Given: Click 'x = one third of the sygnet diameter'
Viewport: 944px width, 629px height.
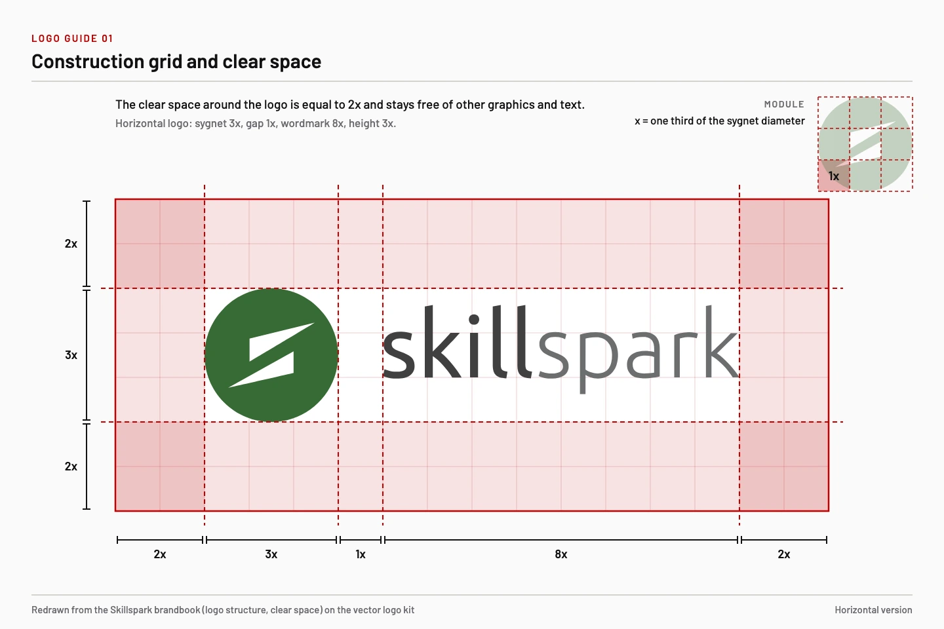Looking at the screenshot, I should [x=720, y=121].
